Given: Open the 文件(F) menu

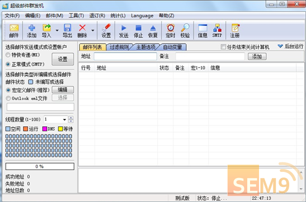Looking at the screenshot, I should tap(12, 16).
